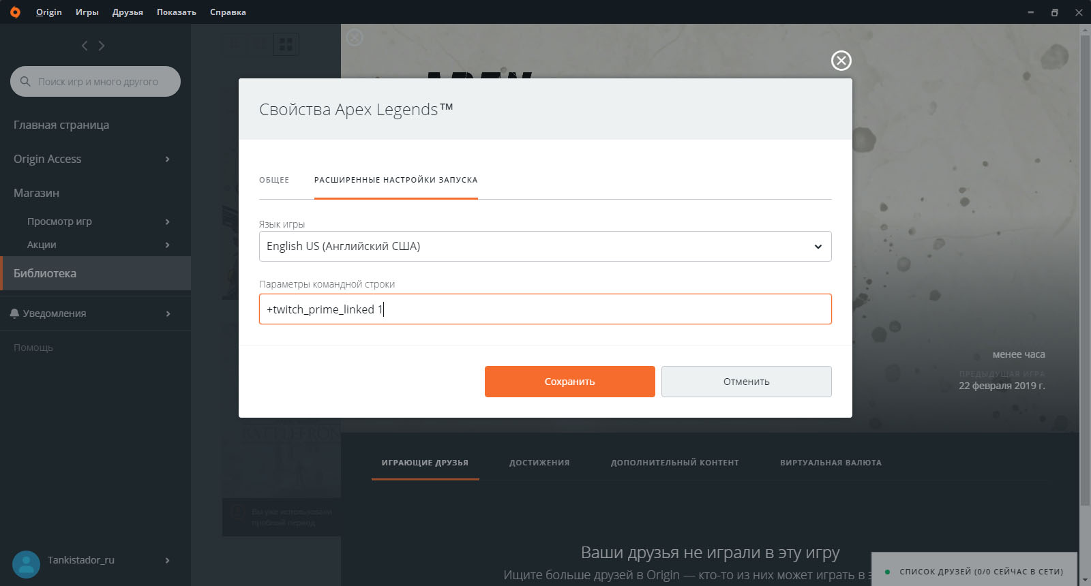
Task: Go back with the left navigation arrow
Action: [85, 46]
